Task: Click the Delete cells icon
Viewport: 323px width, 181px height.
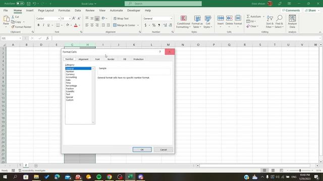Action: pyautogui.click(x=229, y=19)
